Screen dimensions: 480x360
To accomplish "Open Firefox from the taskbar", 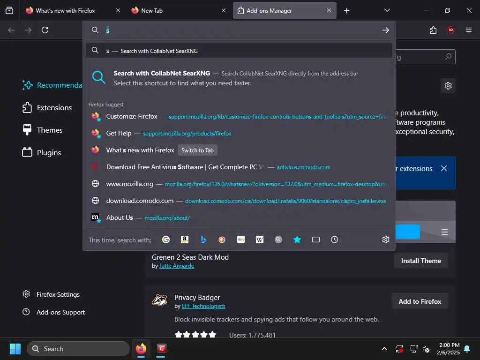I will click(141, 349).
